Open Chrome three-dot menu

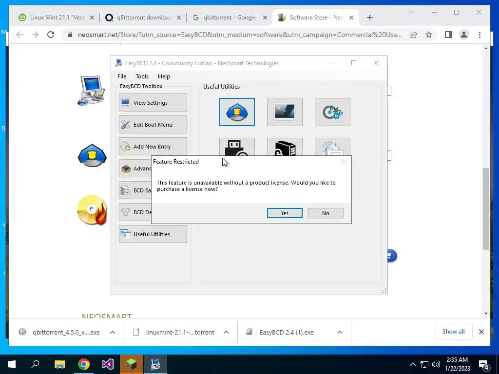pyautogui.click(x=480, y=35)
